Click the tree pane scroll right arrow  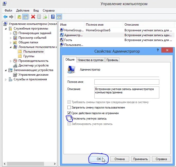[x=55, y=164]
